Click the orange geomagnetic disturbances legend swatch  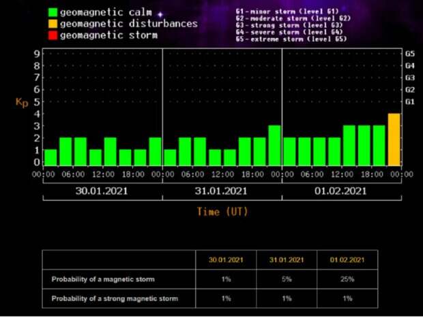(x=52, y=24)
